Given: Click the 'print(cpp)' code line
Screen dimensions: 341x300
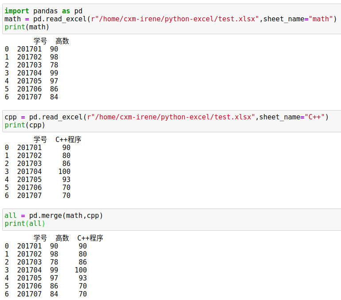Looking at the screenshot, I should tap(25, 125).
